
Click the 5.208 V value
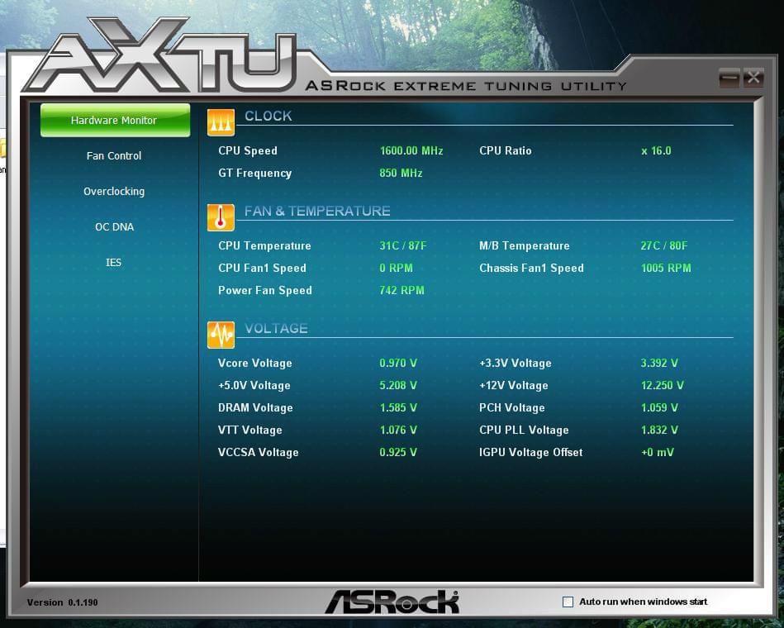[x=398, y=386]
